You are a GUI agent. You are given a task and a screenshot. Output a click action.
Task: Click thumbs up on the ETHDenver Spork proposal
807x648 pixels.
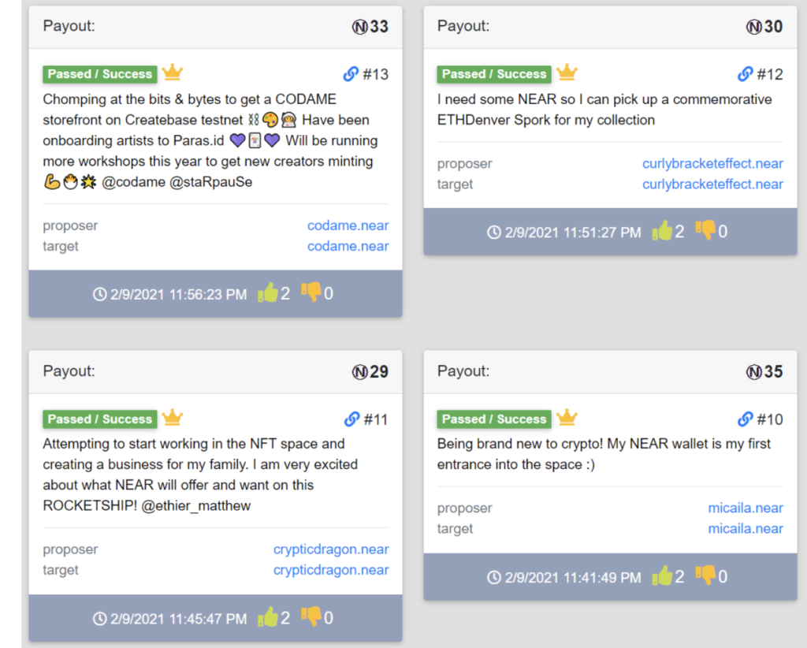pyautogui.click(x=662, y=230)
